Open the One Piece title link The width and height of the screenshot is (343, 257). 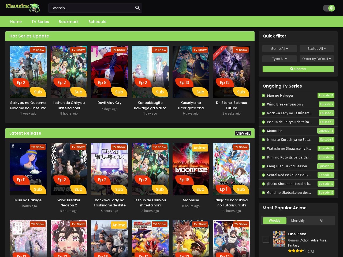[297, 234]
